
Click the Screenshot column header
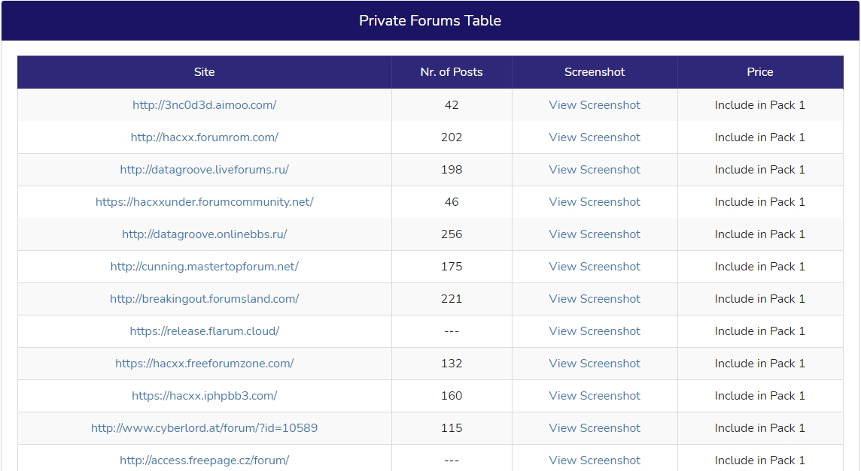[595, 72]
